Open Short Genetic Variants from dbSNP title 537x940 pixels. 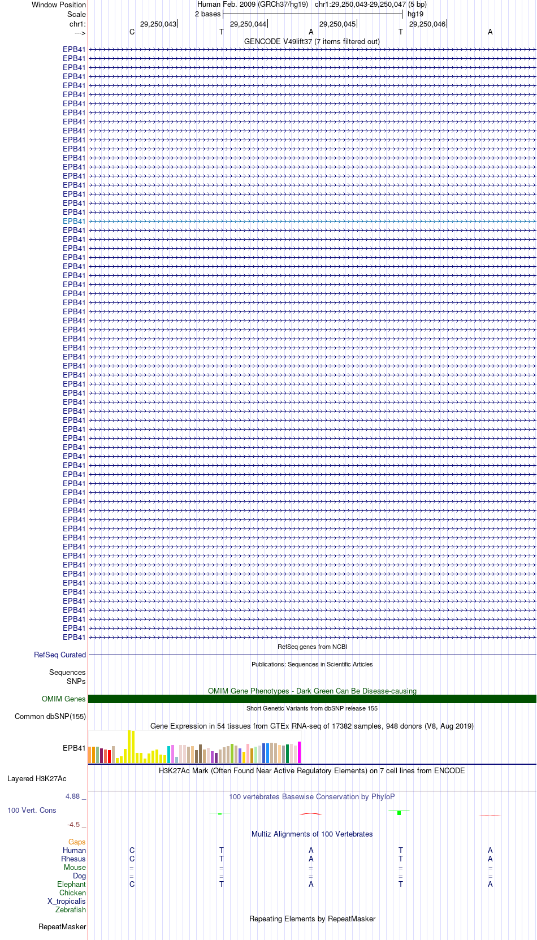[312, 708]
